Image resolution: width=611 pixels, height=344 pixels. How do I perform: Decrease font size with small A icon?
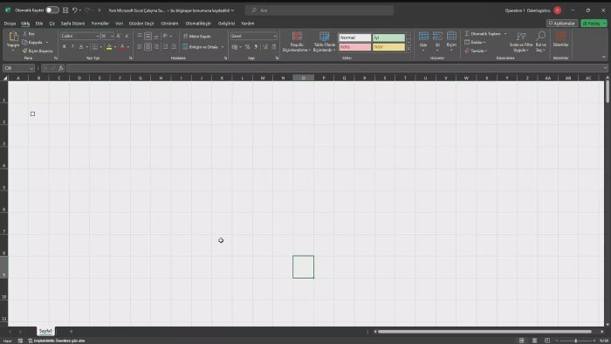click(x=127, y=36)
